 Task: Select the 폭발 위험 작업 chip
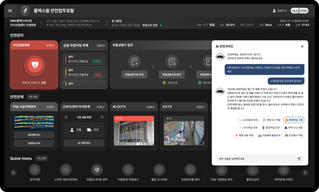coord(244,135)
